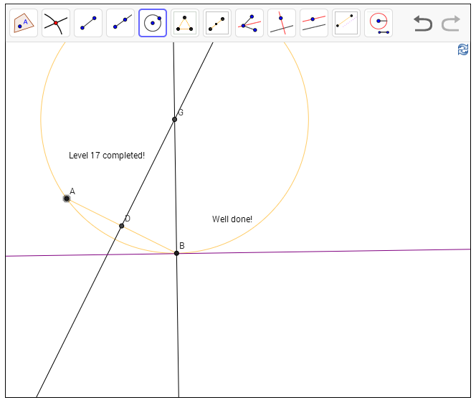Pick the Ray through two points tool
This screenshot has height=400, width=476.
coord(120,23)
